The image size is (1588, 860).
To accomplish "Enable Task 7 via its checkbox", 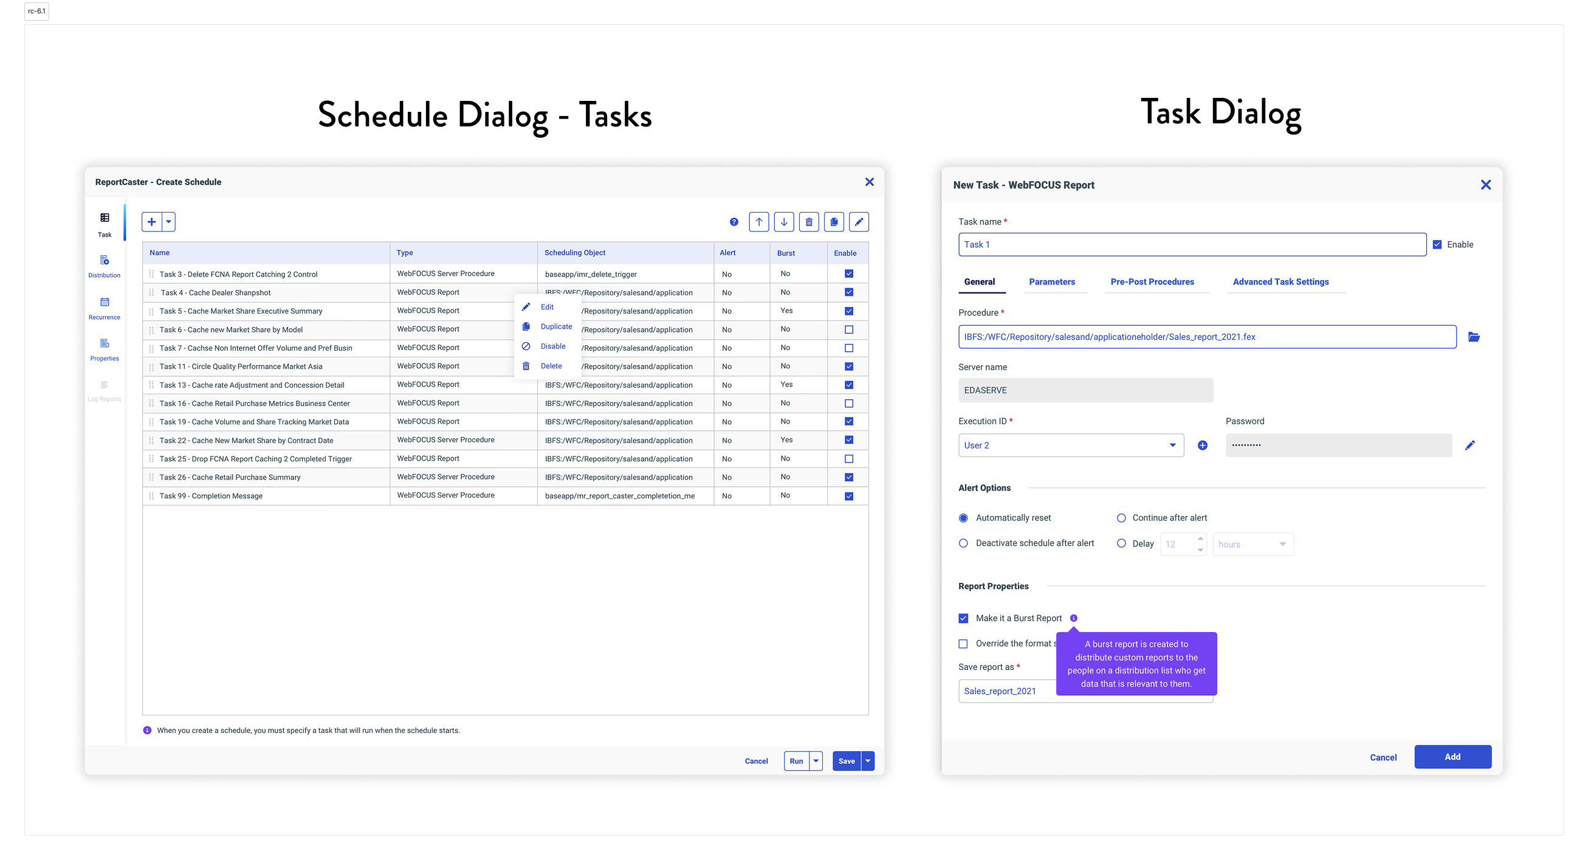I will 849,348.
